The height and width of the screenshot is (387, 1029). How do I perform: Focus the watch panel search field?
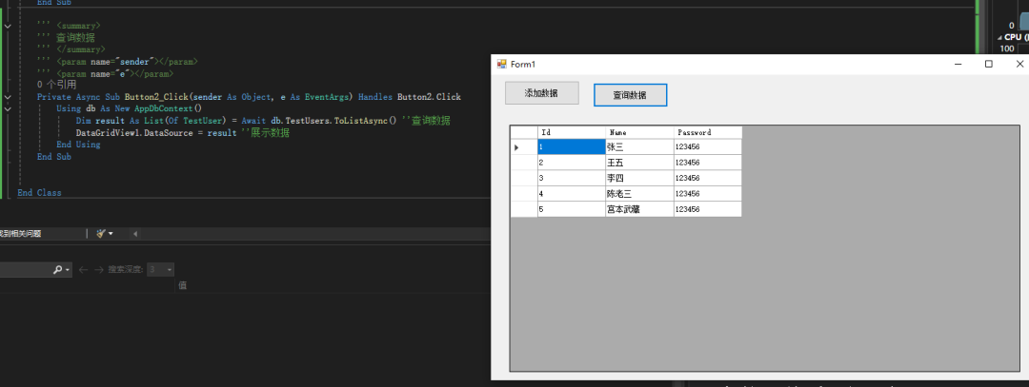coord(27,269)
